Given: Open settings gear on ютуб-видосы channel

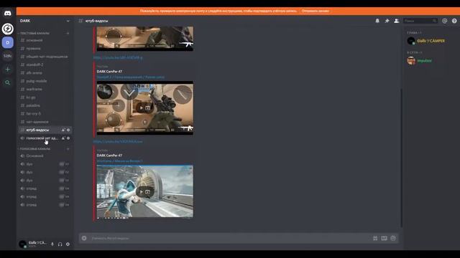Looking at the screenshot, I should [68, 130].
